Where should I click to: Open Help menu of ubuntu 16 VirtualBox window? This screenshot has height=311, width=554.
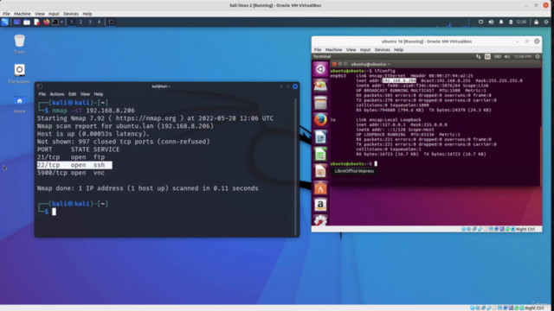398,50
